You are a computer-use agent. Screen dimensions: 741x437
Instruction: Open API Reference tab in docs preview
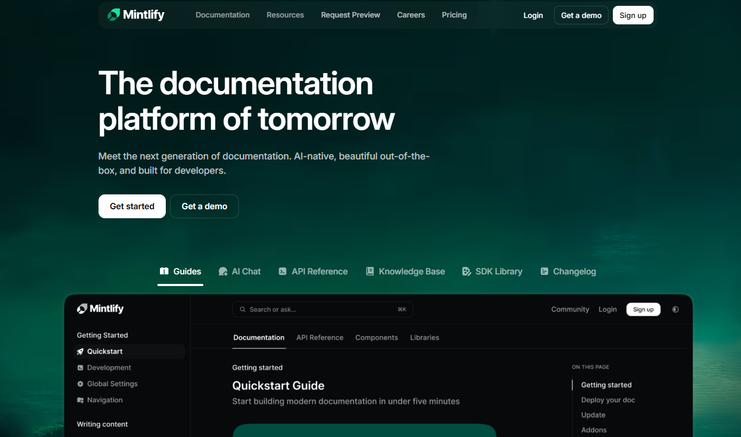[x=320, y=337]
